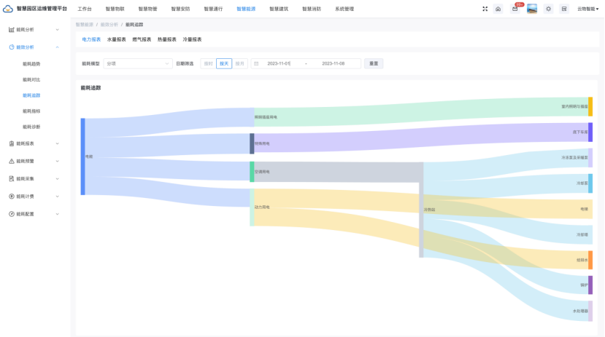This screenshot has height=337, width=605.
Task: Expand the 能耗报表 sidebar menu
Action: click(x=33, y=143)
